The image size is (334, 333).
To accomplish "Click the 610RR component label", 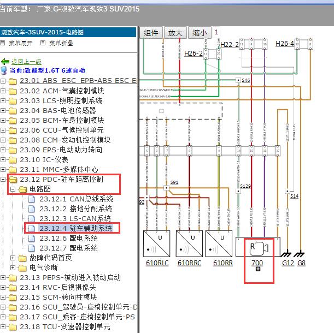I will pyautogui.click(x=223, y=263).
